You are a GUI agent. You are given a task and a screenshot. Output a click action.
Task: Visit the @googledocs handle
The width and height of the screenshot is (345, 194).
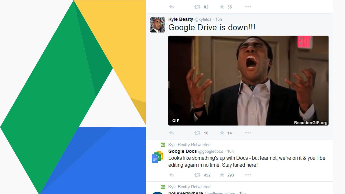(x=211, y=152)
